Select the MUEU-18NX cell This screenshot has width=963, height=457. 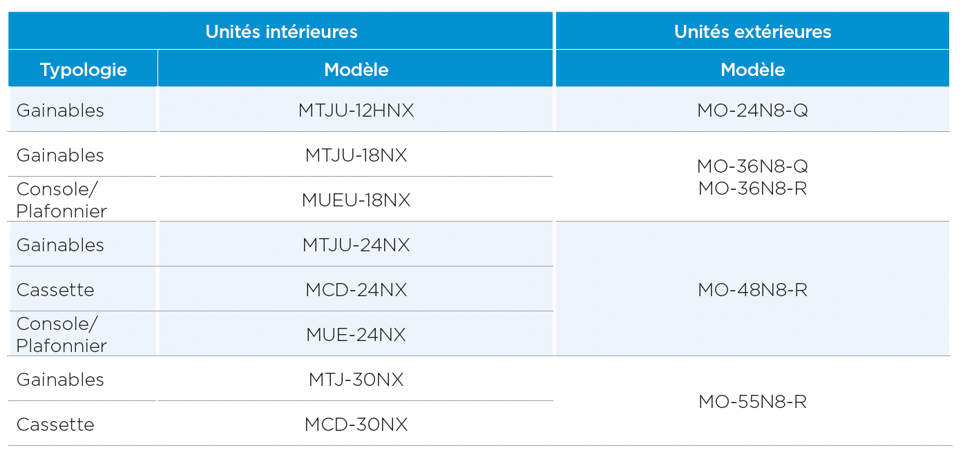pyautogui.click(x=356, y=200)
